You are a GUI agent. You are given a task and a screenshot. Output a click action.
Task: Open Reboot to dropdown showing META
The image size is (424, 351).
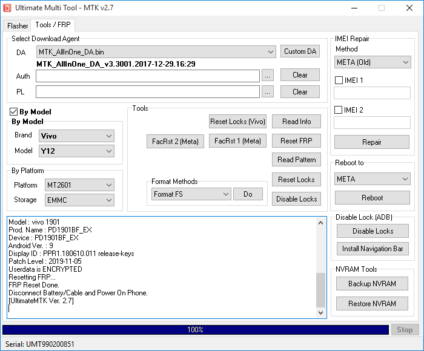coord(372,179)
